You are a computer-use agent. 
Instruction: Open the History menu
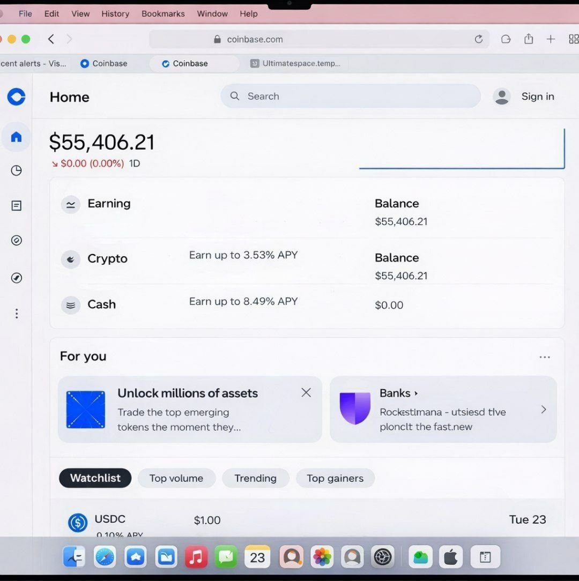click(x=115, y=14)
